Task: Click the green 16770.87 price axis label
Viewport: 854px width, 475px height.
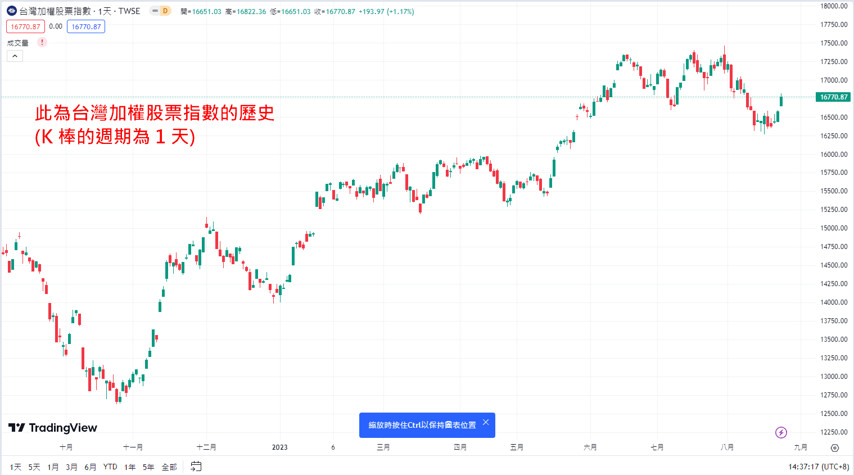Action: tap(833, 97)
